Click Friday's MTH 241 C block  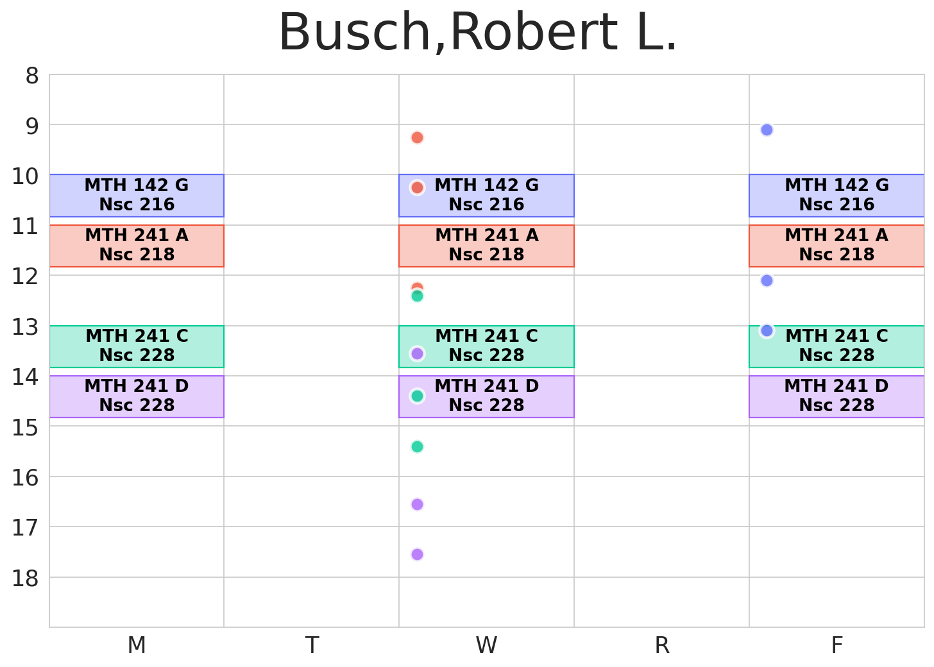pos(836,346)
